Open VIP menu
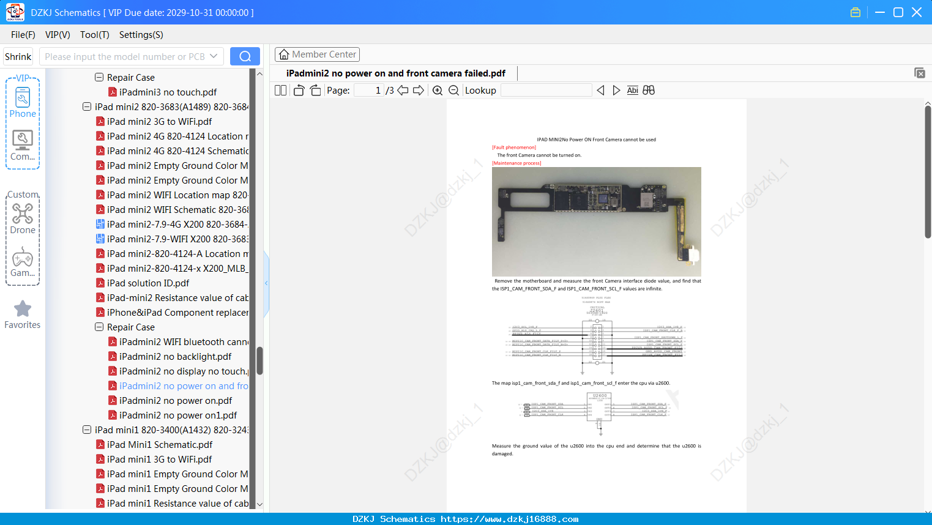 click(58, 35)
